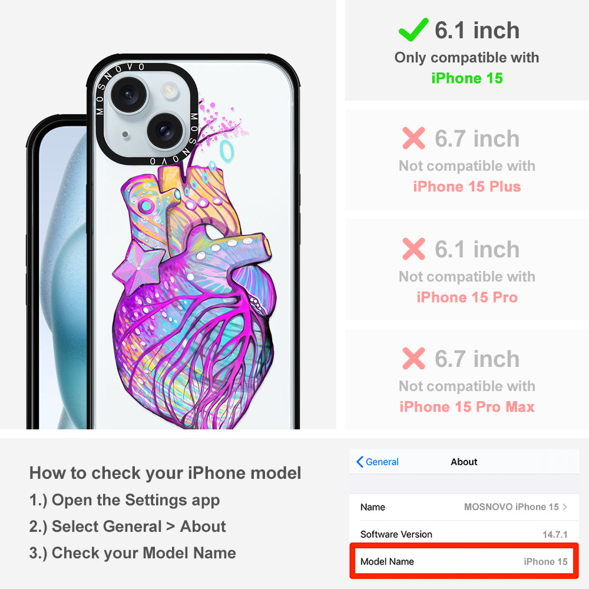
Task: Click the red X beside iPhone 15 Pro Max
Action: tap(413, 358)
